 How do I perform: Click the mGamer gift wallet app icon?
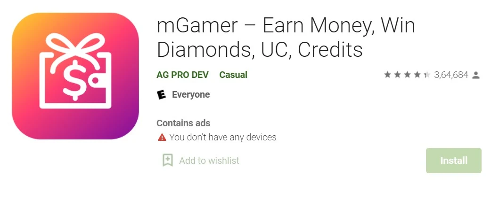click(75, 76)
